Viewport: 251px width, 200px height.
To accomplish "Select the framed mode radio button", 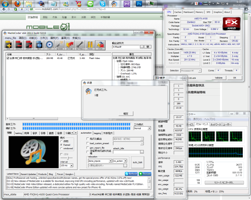I will [61, 145].
